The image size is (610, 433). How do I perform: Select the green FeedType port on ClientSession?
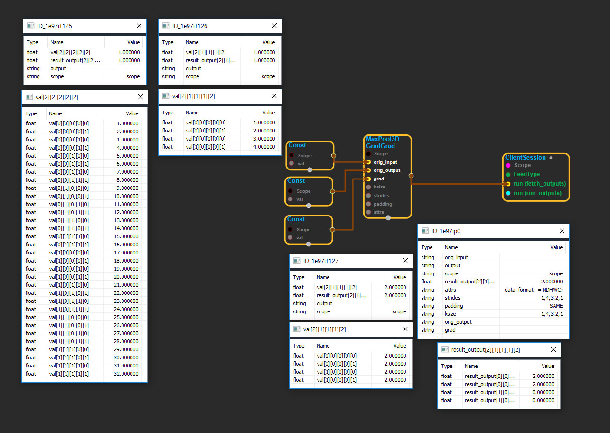(x=508, y=174)
